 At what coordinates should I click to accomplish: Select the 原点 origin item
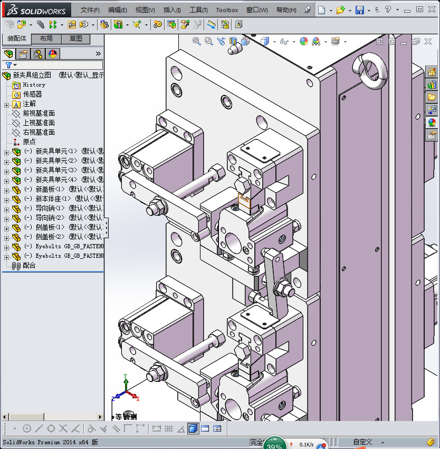click(29, 142)
